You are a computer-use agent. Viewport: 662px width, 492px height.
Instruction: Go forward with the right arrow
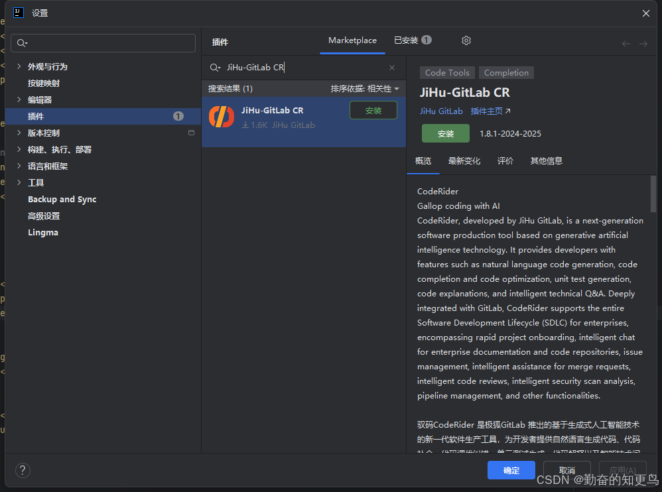point(643,44)
